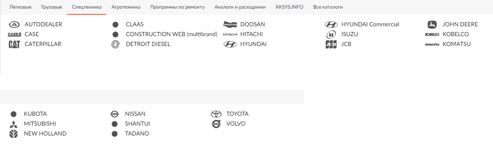The width and height of the screenshot is (493, 163).
Task: Click the Isuzu logo icon
Action: pyautogui.click(x=331, y=34)
